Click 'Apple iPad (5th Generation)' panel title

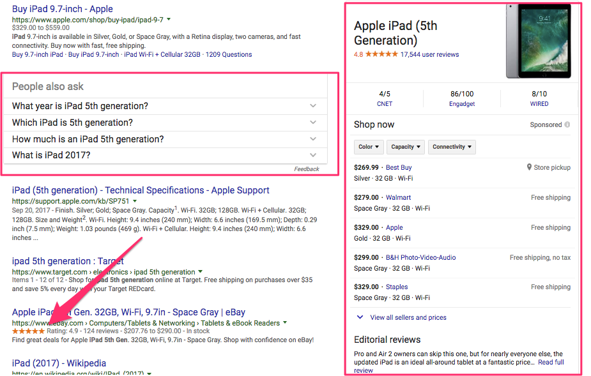tap(395, 33)
